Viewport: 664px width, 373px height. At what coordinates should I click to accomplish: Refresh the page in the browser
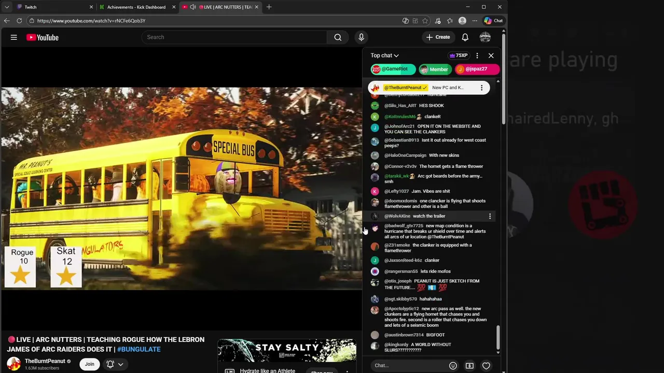point(19,21)
